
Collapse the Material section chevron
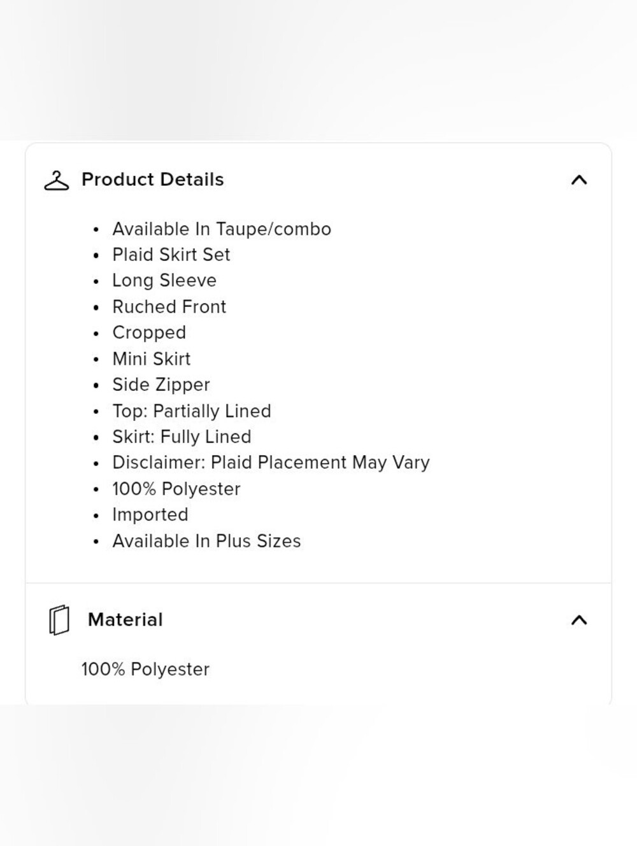tap(579, 620)
